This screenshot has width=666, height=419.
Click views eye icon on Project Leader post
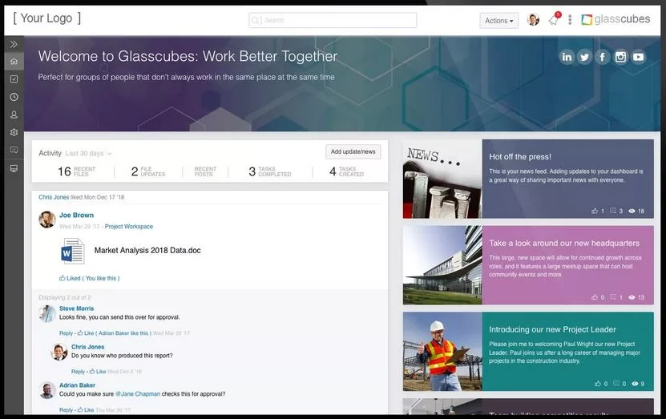pos(635,383)
